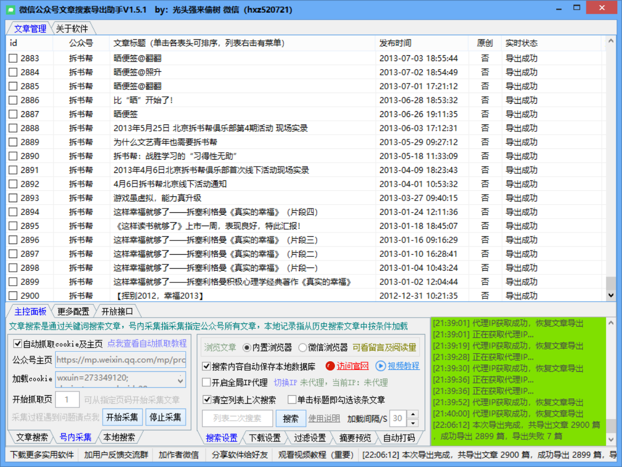
Task: Select the 内置浏览器 radio button
Action: [x=247, y=348]
